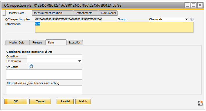This screenshot has height=111, width=206.
Task: Click the 'Allowed values (new line for each entry)' label
Action: coord(33,83)
